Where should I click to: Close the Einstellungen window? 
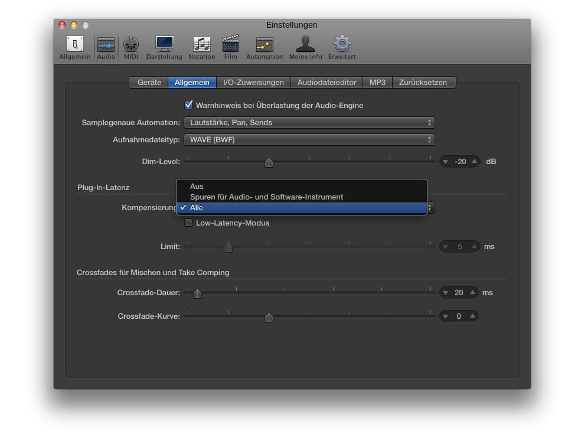point(62,25)
